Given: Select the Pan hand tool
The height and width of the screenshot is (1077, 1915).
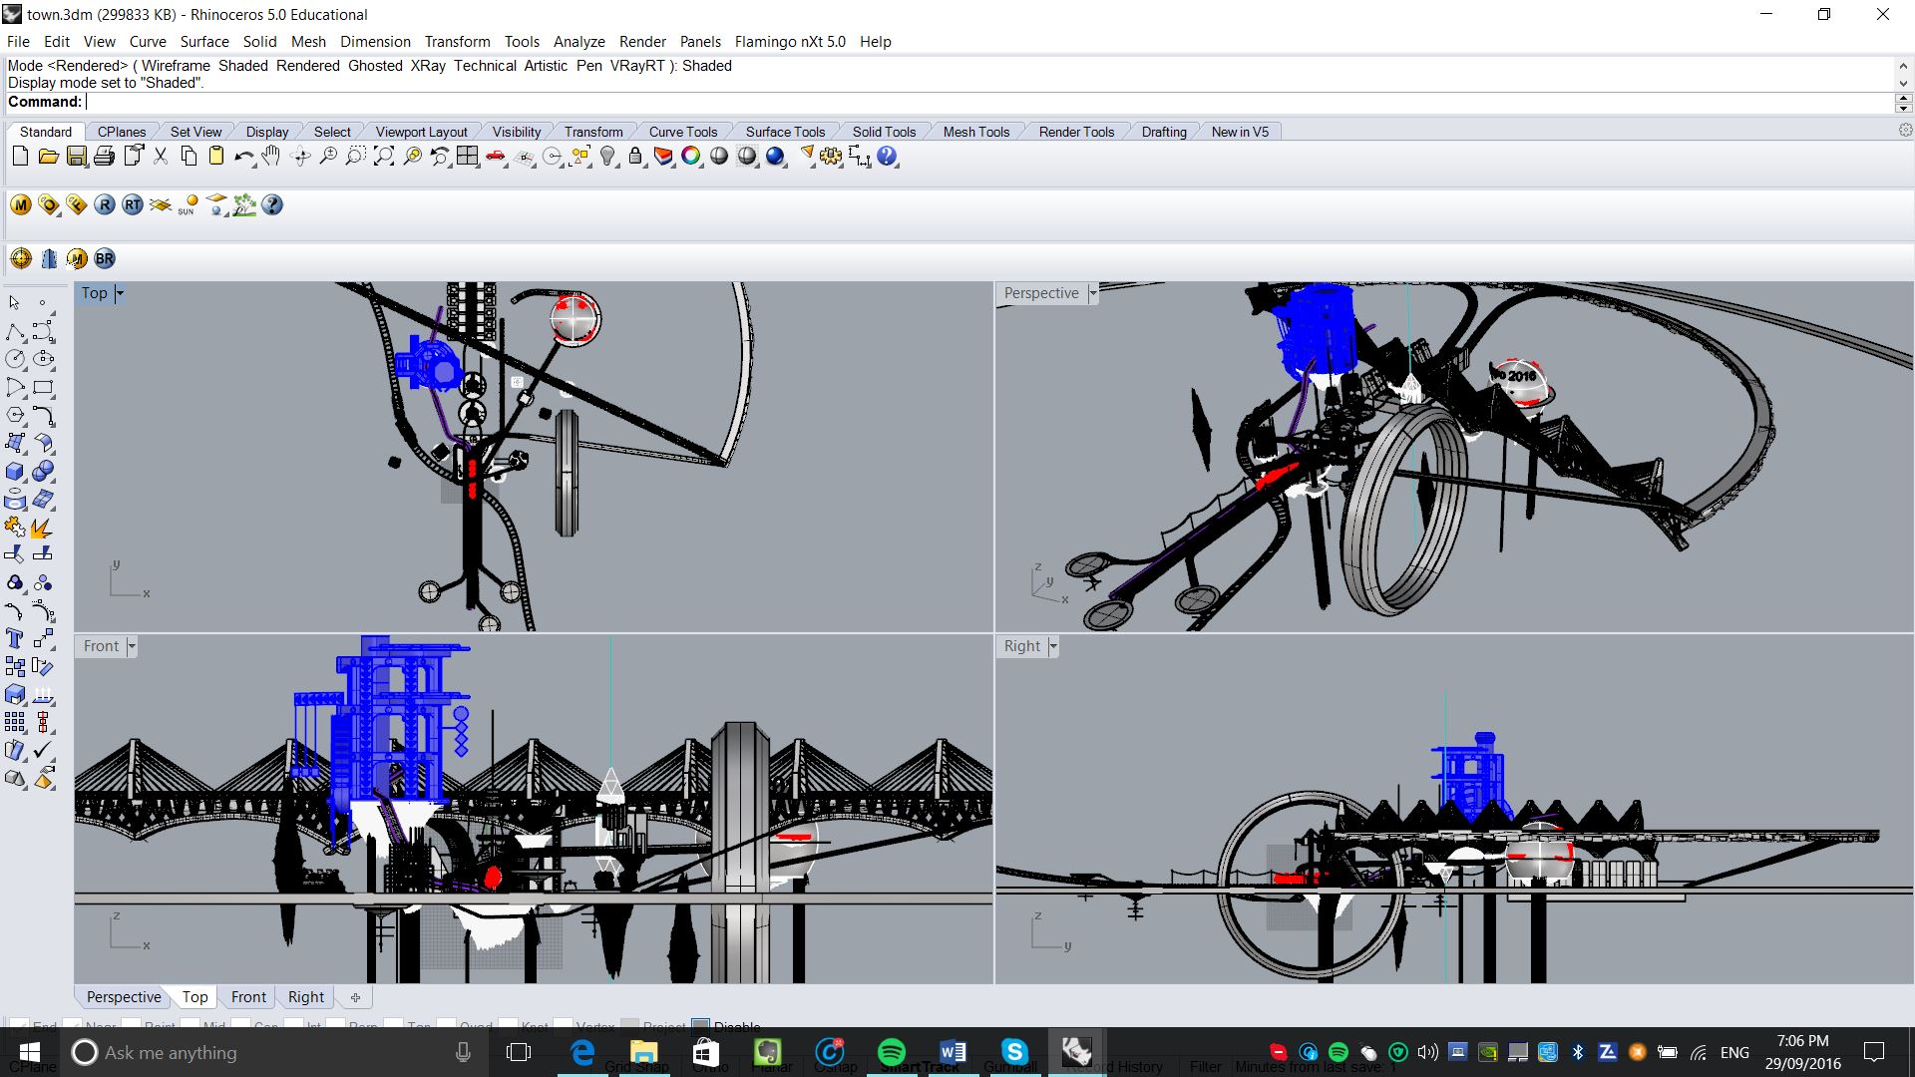Looking at the screenshot, I should click(x=271, y=157).
